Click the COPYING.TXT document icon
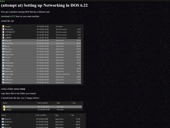The image size is (170, 128). [x=3, y=32]
